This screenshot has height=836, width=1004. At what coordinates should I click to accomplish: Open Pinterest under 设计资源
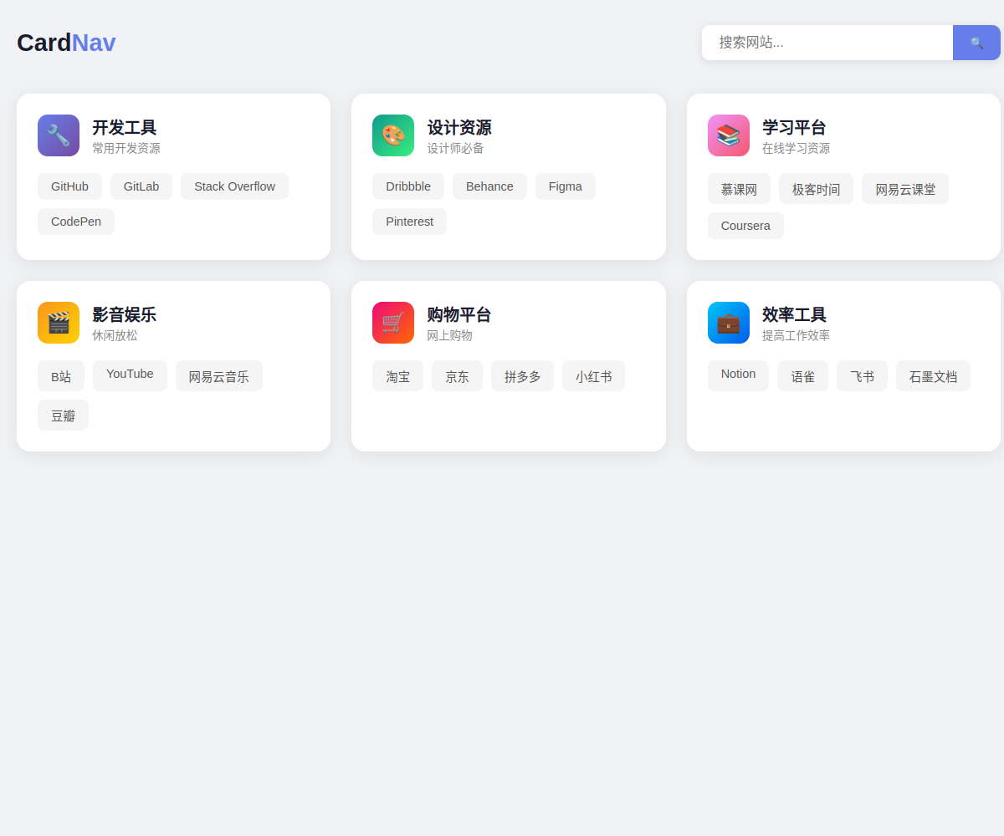click(x=409, y=222)
